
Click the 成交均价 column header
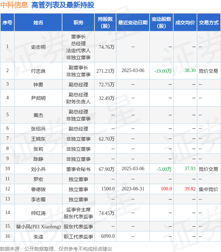[185, 23]
